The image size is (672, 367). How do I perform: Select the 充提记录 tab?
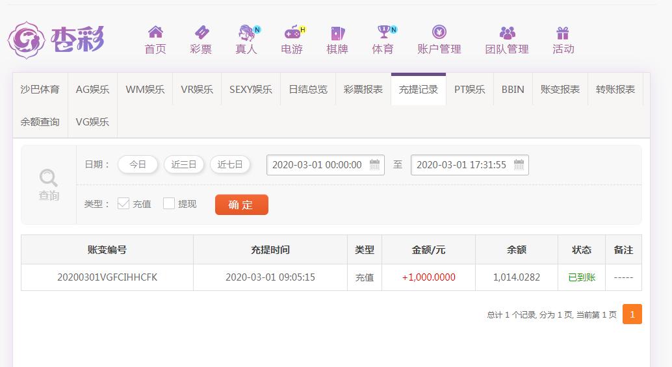(x=419, y=89)
